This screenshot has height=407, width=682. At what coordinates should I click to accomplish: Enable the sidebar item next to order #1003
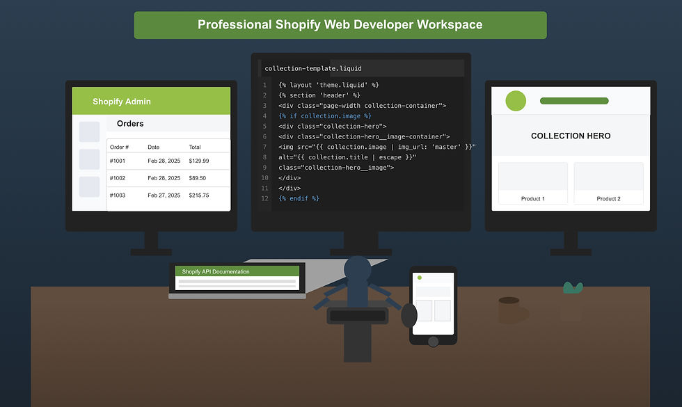coord(88,186)
